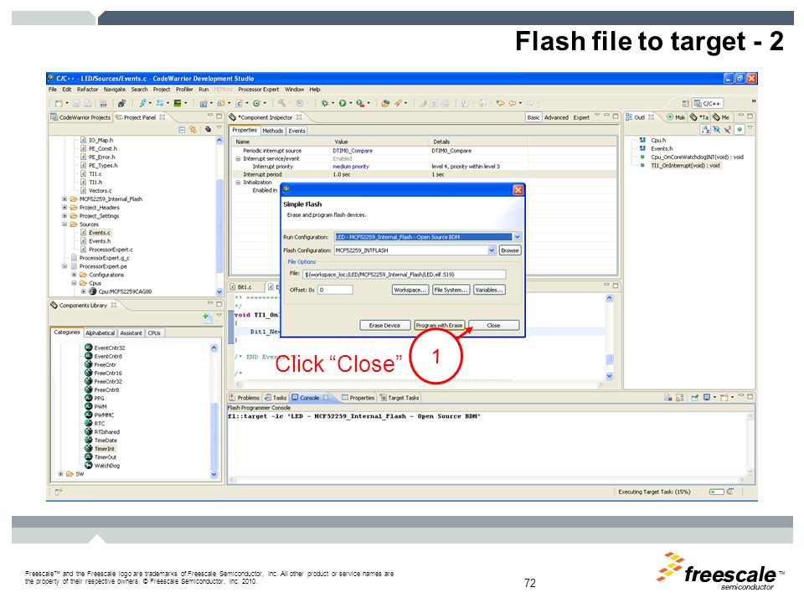Viewport: 804px width, 603px height.
Task: Open the Refactor menu
Action: click(x=88, y=90)
